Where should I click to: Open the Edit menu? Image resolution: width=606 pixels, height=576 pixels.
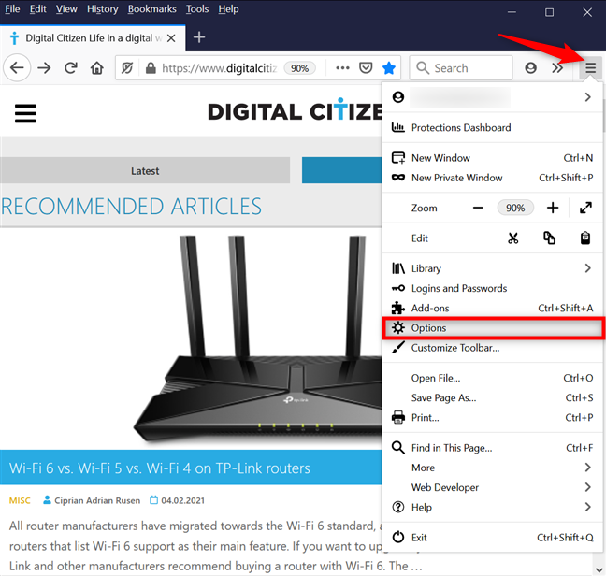click(x=37, y=9)
